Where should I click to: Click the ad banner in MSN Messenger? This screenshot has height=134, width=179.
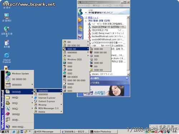point(103,90)
